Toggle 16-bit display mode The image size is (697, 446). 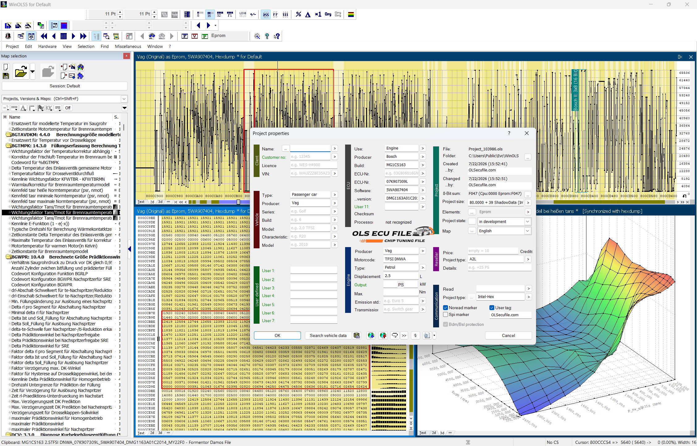210,14
